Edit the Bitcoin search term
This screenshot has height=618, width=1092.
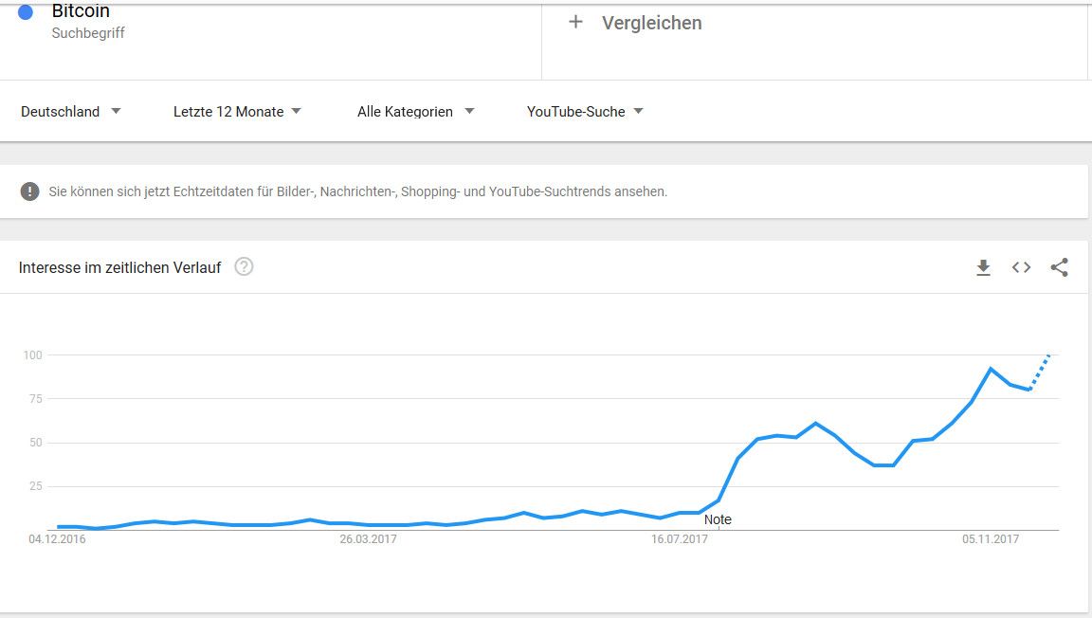pos(81,11)
